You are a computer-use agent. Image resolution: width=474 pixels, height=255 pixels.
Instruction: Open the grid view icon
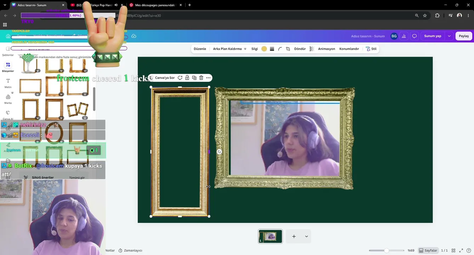coord(453,250)
